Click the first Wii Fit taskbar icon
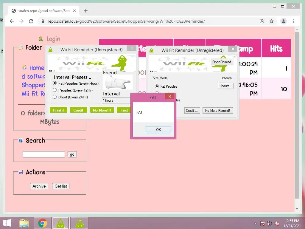This screenshot has width=305, height=229. tap(60, 223)
